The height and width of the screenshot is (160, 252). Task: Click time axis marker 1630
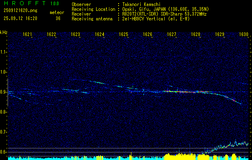pyautogui.click(x=244, y=34)
